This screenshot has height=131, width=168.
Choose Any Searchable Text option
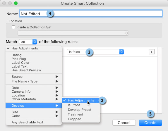27,122
